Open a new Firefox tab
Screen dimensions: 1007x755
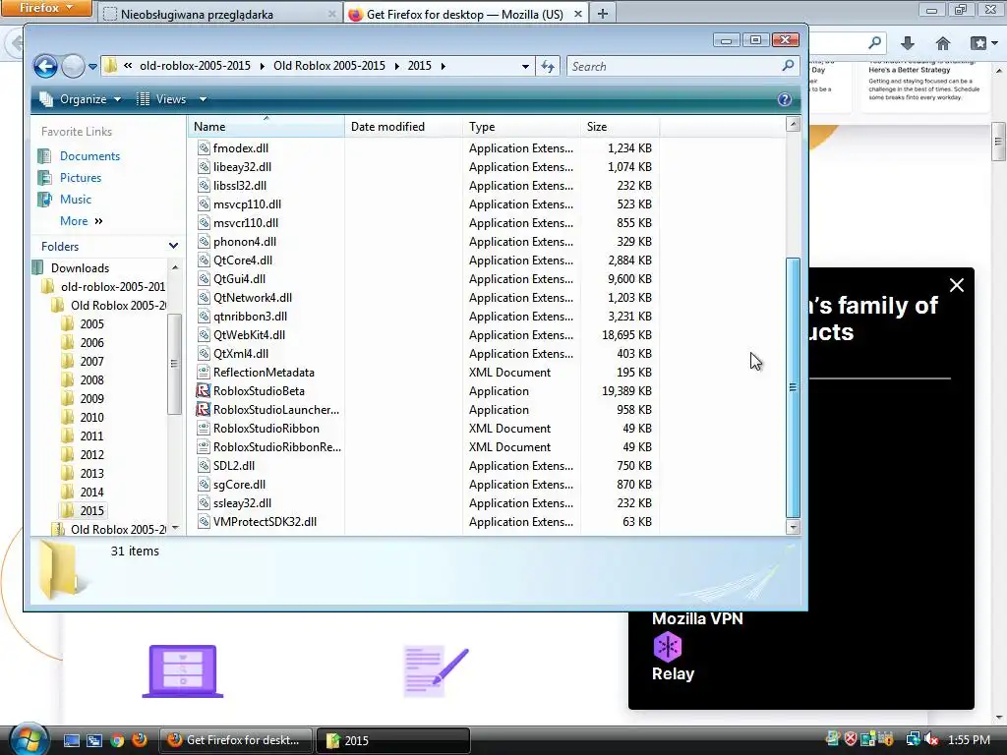click(603, 14)
